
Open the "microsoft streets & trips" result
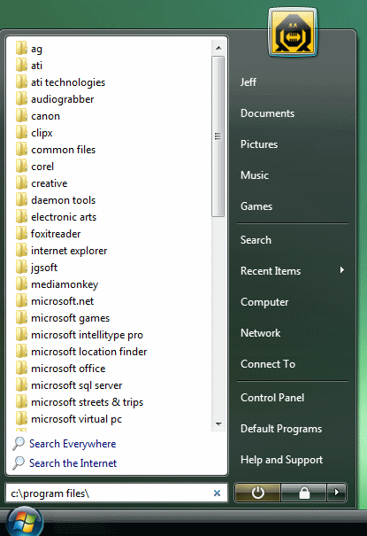(88, 402)
